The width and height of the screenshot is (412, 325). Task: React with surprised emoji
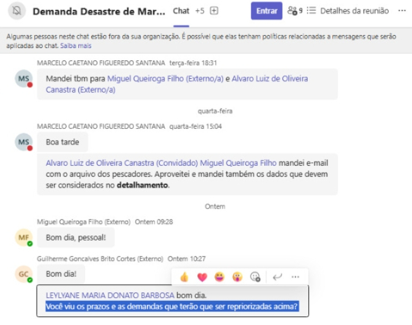(x=237, y=277)
